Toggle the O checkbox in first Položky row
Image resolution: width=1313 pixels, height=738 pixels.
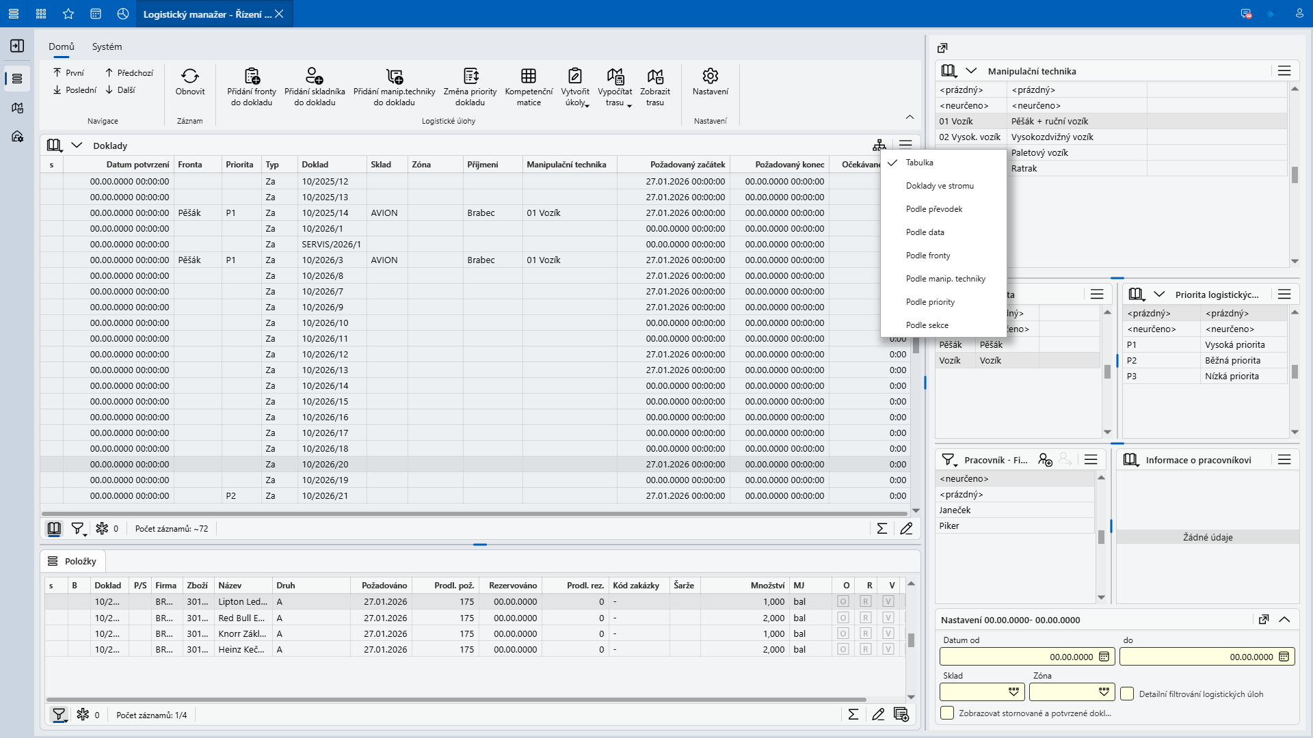click(843, 601)
